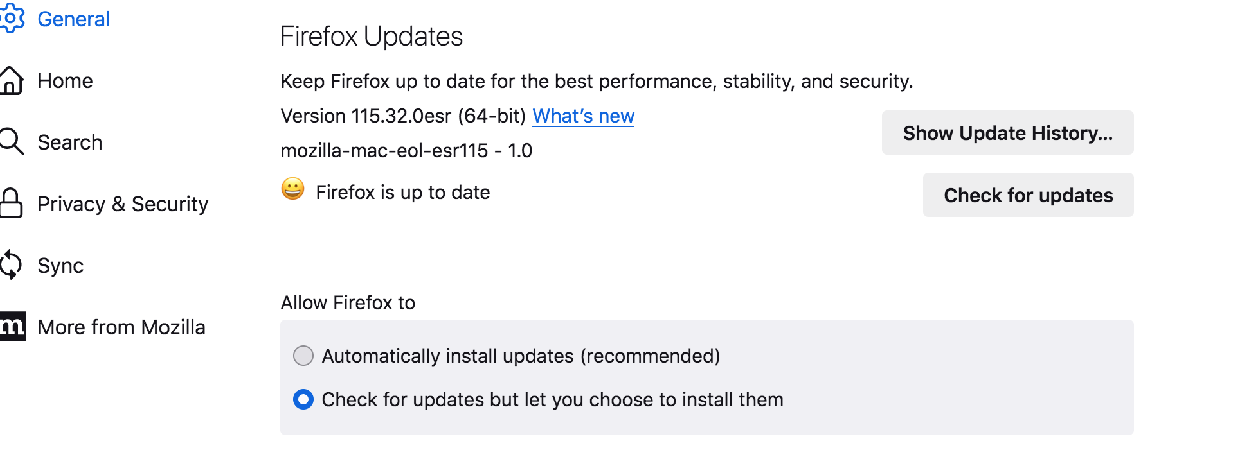Click the Mozilla 'm' logo icon

click(x=12, y=327)
